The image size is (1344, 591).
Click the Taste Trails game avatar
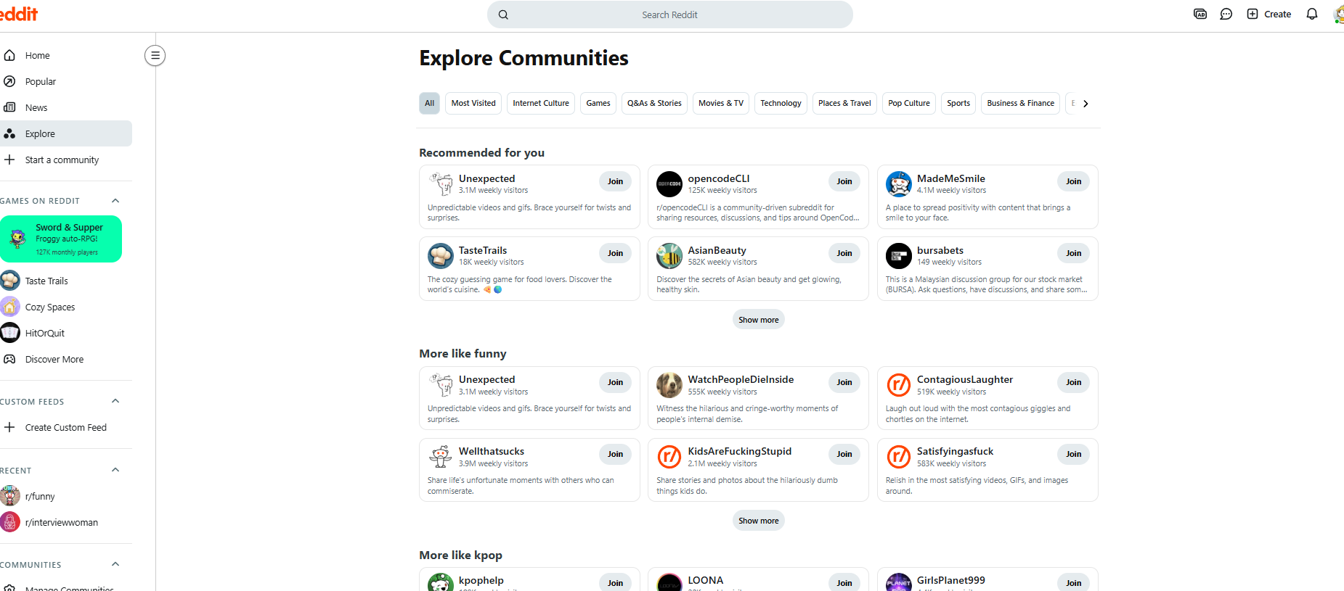[10, 281]
